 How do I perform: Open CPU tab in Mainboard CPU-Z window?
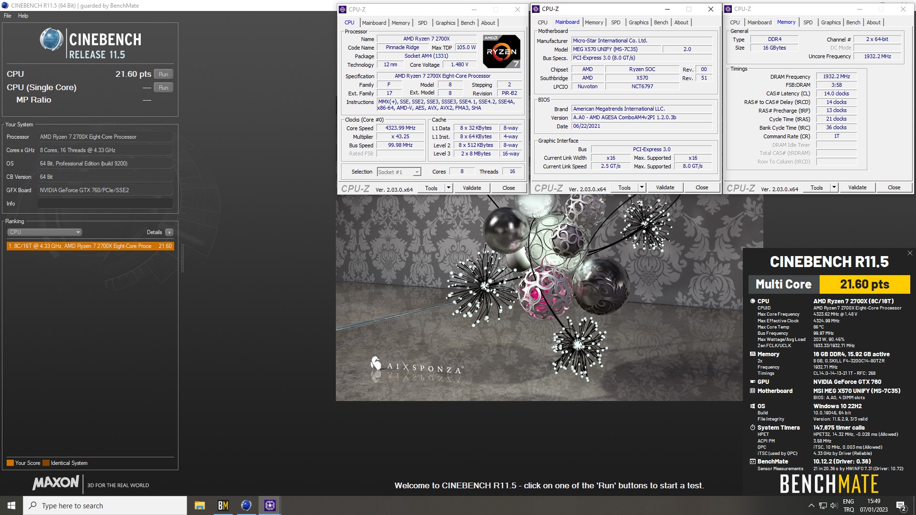[543, 22]
